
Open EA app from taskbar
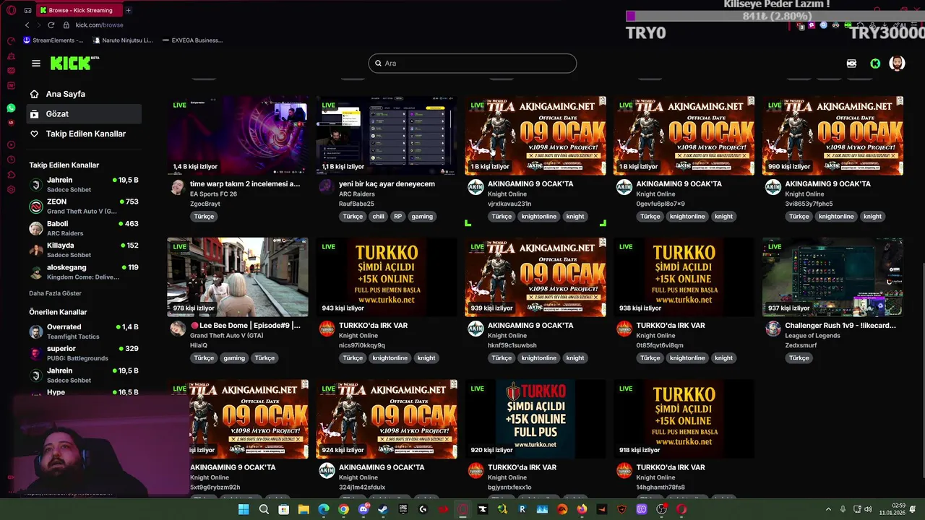562,509
